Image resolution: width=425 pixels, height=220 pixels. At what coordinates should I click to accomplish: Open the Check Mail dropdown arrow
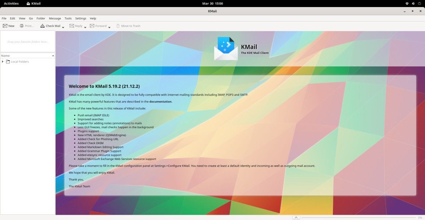(x=63, y=27)
